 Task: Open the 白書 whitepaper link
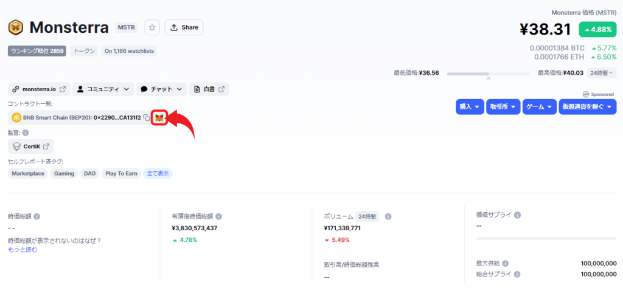click(x=209, y=89)
